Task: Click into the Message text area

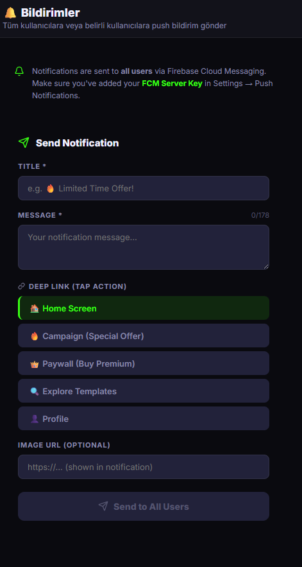Action: pos(144,247)
